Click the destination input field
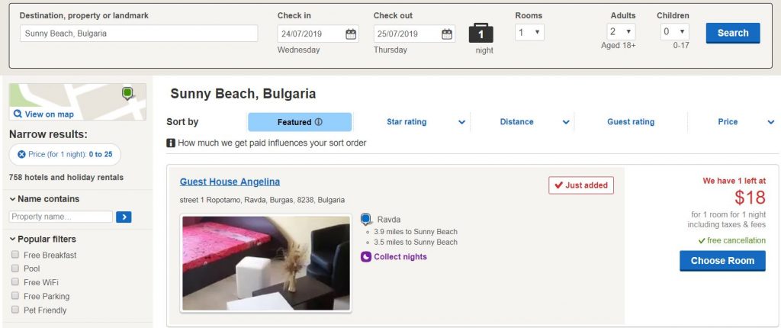 138,34
